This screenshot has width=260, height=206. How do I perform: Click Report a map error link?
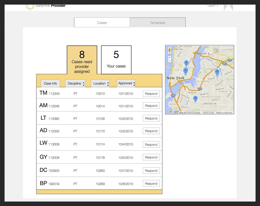pos(224,113)
